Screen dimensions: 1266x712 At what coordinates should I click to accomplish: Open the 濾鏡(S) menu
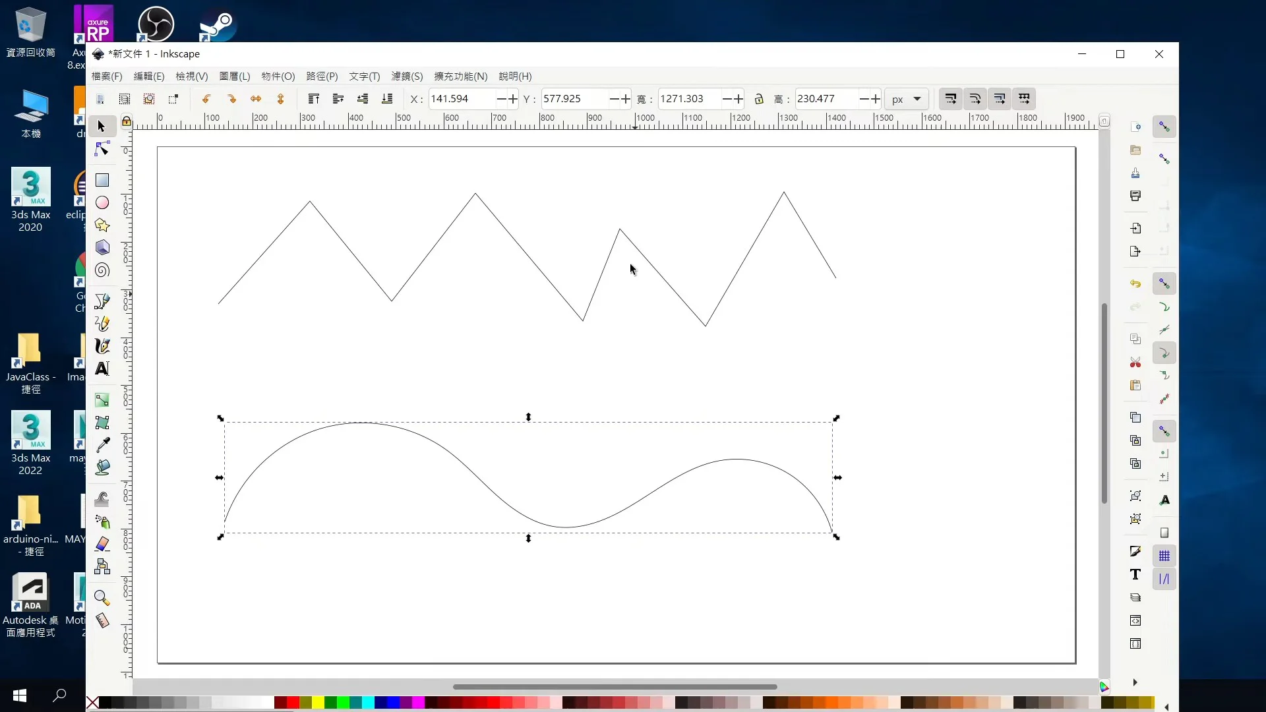(407, 76)
